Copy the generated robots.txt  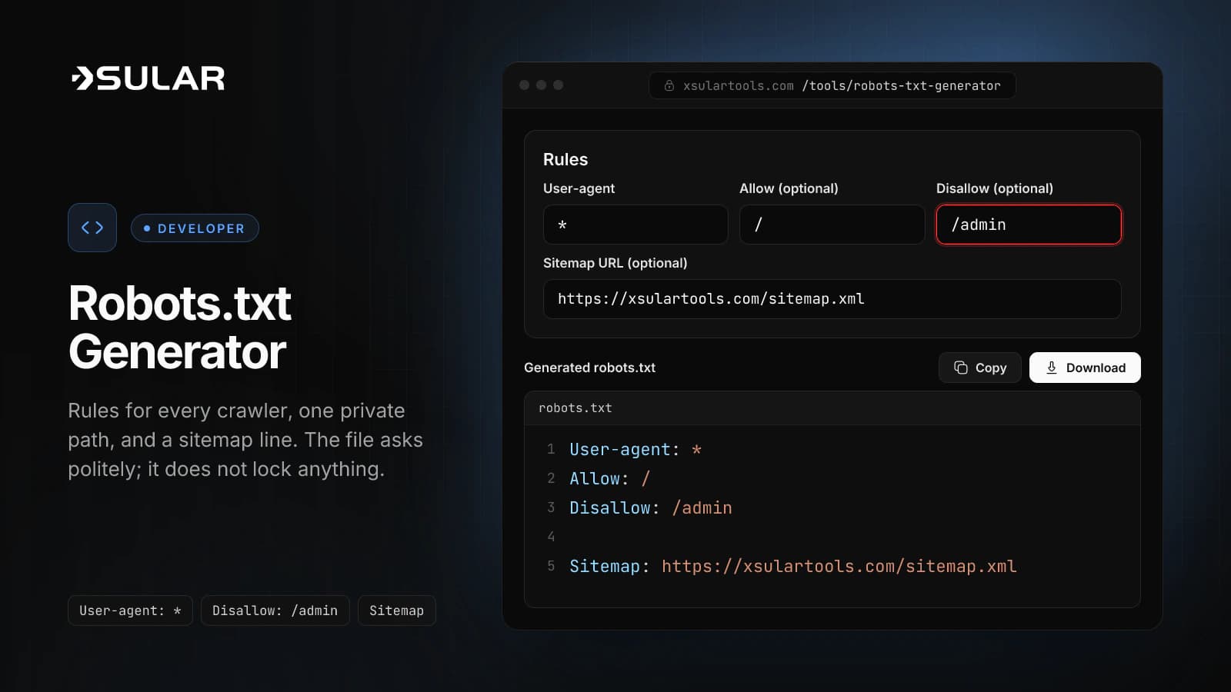point(980,368)
